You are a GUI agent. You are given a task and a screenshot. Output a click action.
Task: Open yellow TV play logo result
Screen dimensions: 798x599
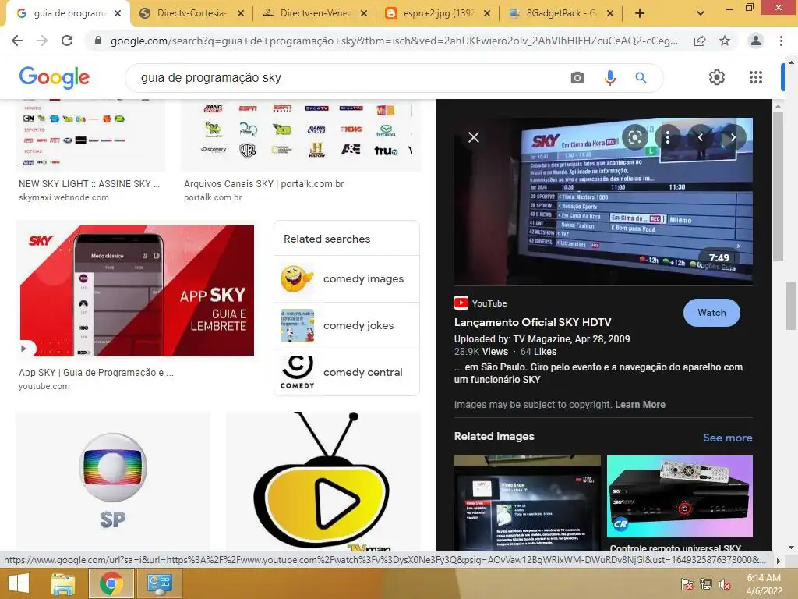323,480
